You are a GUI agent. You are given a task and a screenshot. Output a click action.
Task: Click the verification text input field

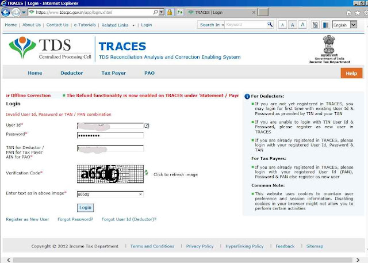click(x=110, y=194)
